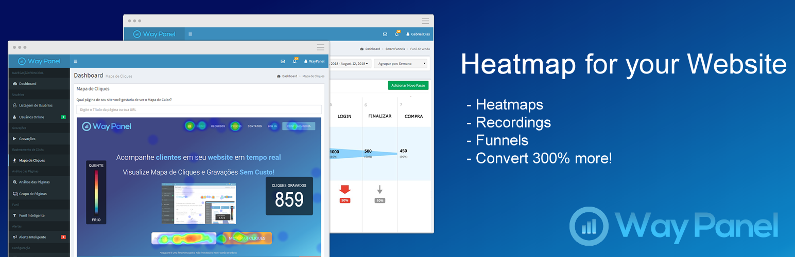The image size is (795, 257).
Task: Open the Agrupar por: Semana dropdown
Action: (401, 64)
